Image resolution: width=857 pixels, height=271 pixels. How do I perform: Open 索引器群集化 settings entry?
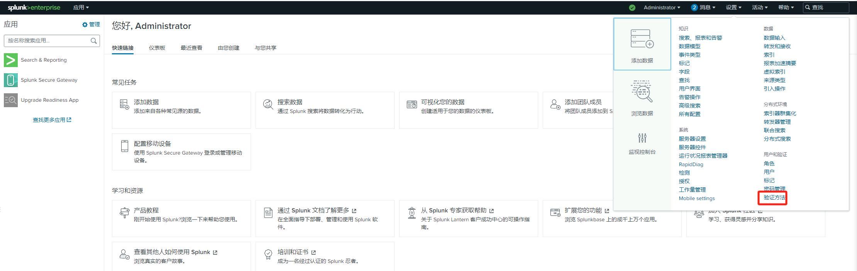[x=780, y=113]
